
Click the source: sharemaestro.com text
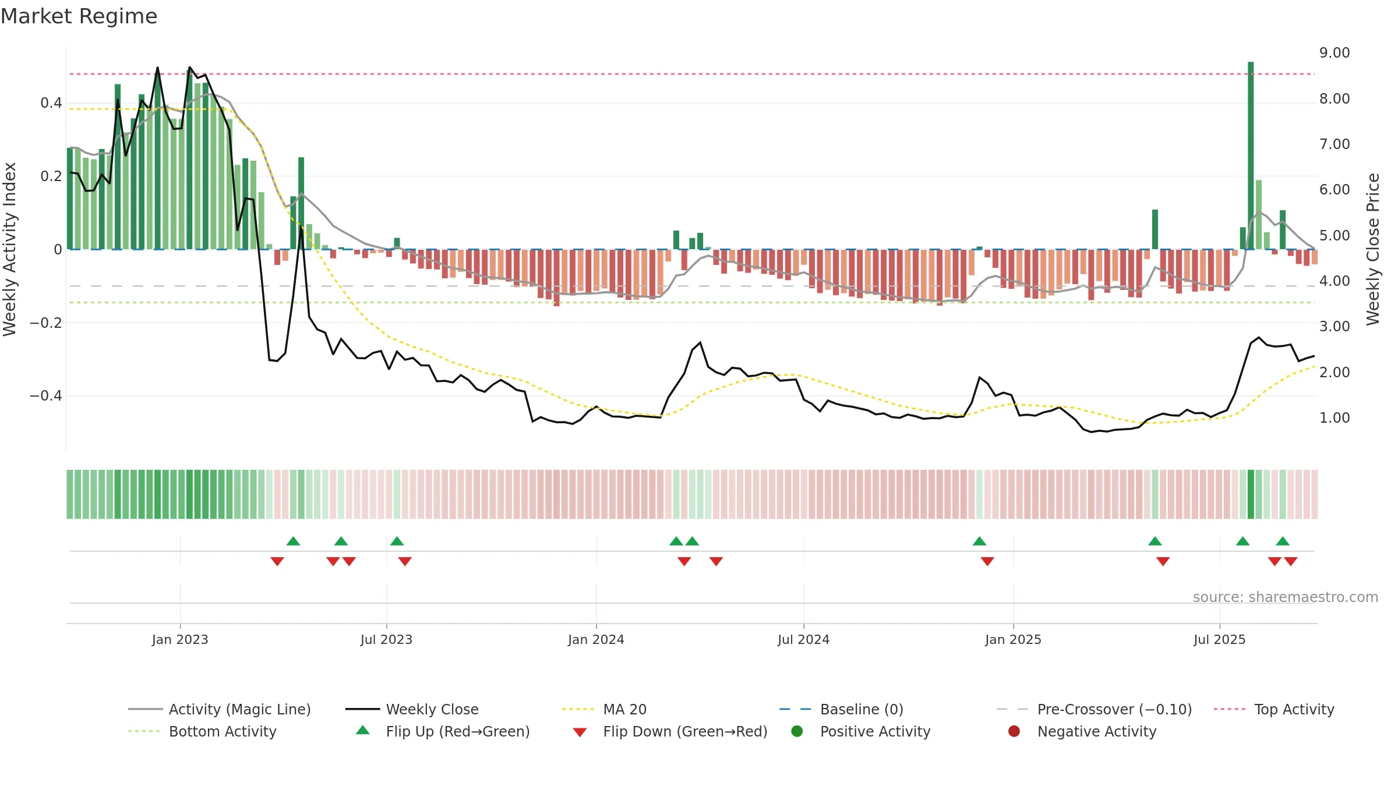(x=1286, y=597)
